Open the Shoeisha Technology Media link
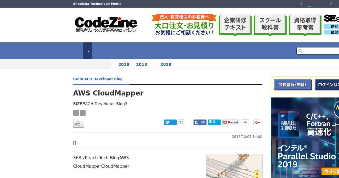 click(x=97, y=4)
